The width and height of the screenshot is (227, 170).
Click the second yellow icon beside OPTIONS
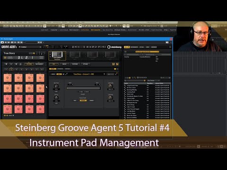coord(117,64)
